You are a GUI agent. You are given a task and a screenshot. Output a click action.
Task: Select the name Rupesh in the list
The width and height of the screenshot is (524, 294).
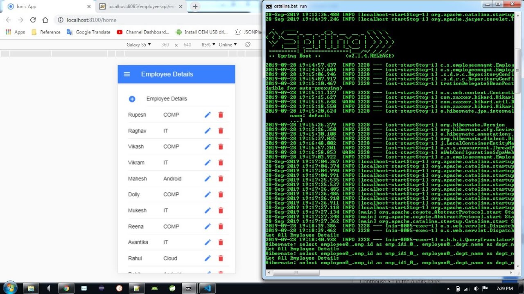(137, 115)
